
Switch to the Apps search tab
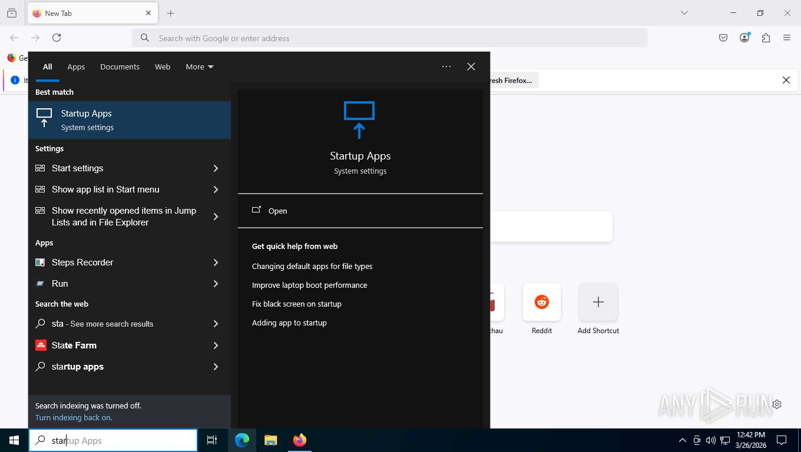pyautogui.click(x=76, y=67)
